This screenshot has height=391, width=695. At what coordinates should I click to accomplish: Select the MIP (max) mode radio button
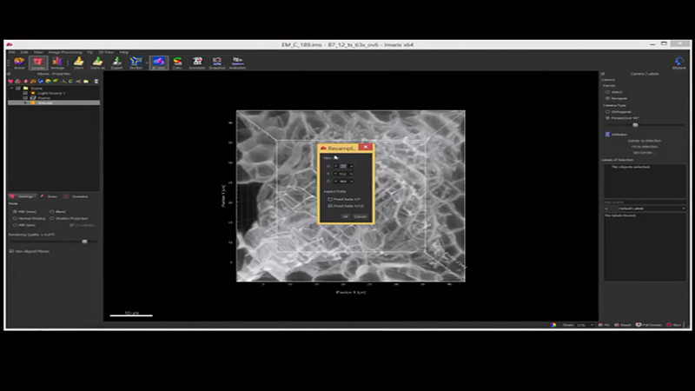[x=15, y=211]
